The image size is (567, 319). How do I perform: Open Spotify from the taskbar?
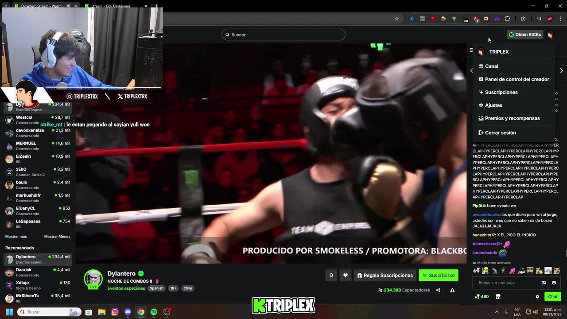[x=154, y=312]
